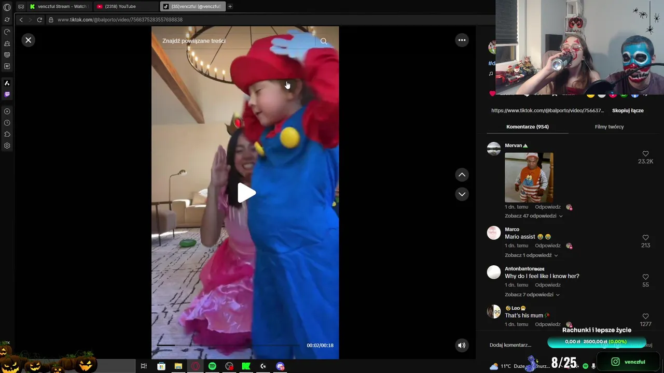Open Leo's profile avatar
664x373 pixels.
494,311
